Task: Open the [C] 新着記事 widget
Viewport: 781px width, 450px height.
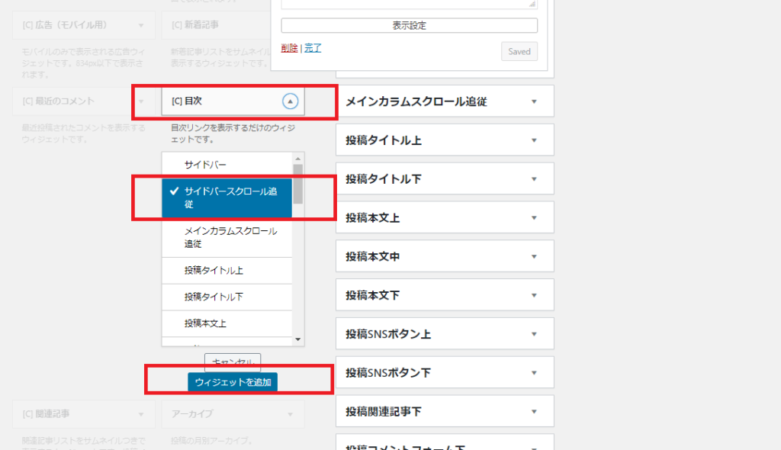Action: pyautogui.click(x=216, y=25)
